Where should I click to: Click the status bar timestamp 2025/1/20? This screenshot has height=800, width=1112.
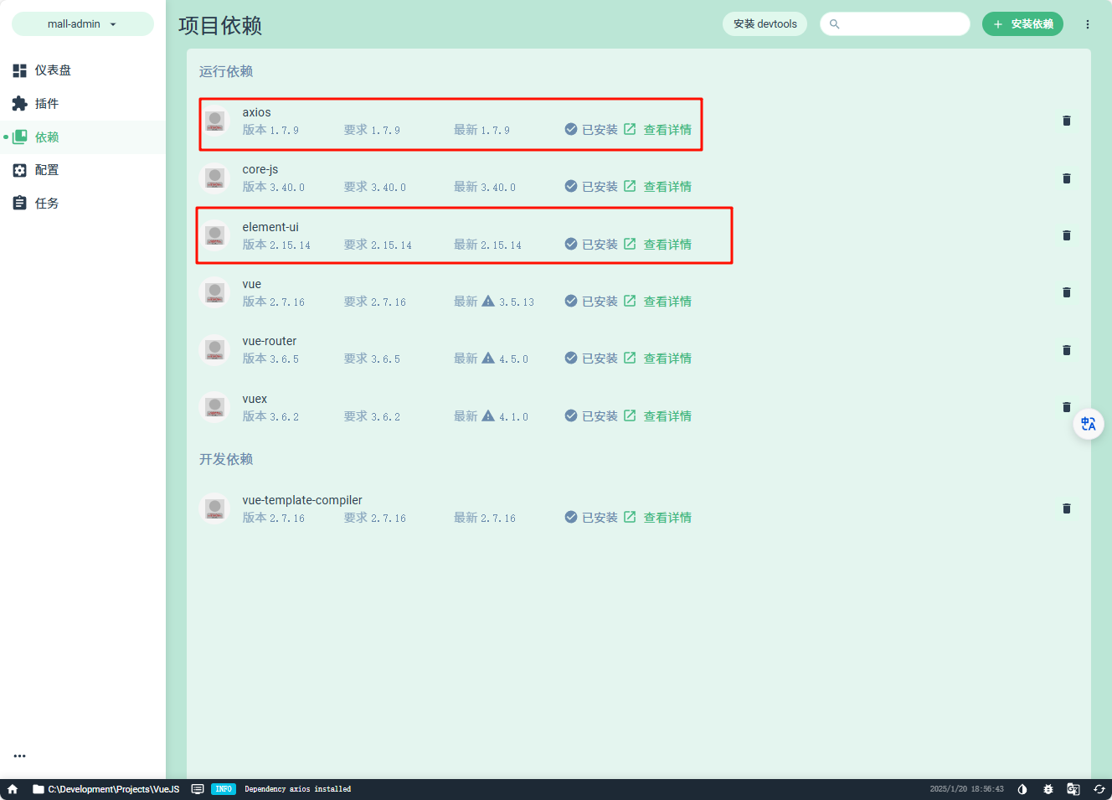pyautogui.click(x=966, y=789)
